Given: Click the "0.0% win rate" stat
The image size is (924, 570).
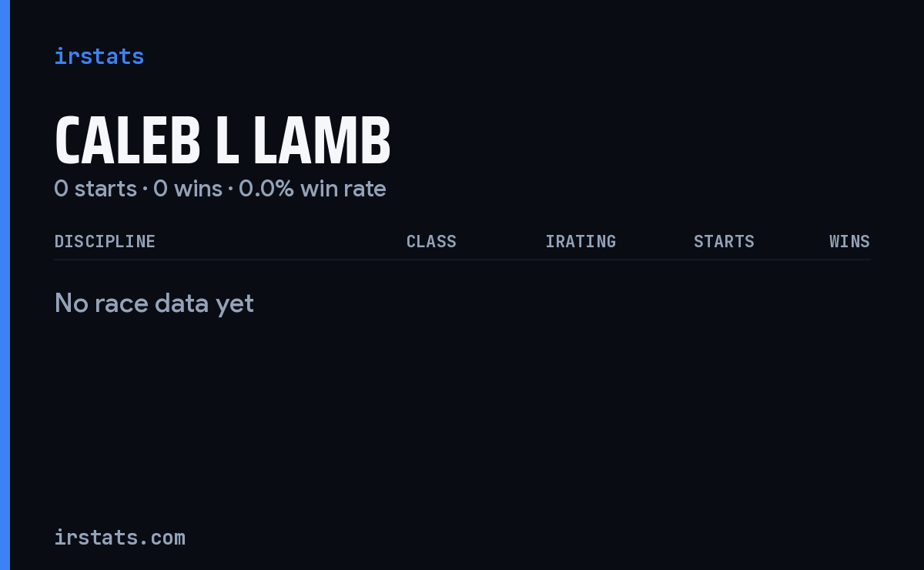Looking at the screenshot, I should point(313,189).
